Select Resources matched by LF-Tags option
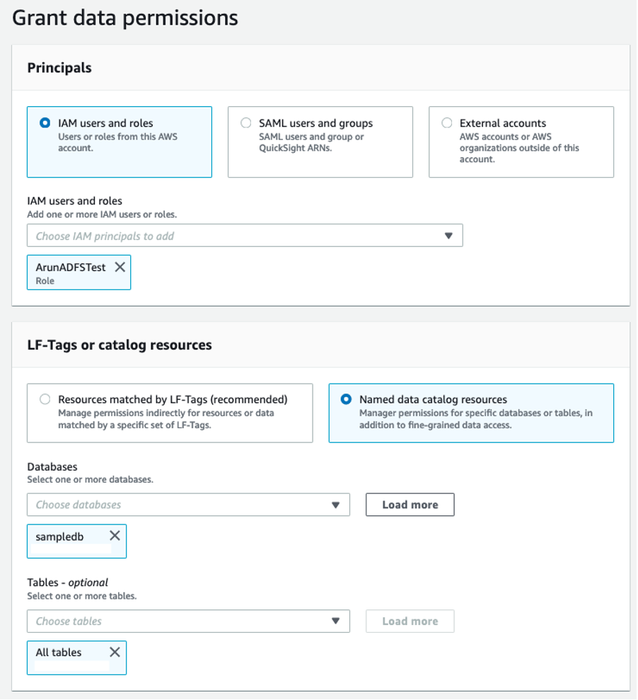 (x=45, y=399)
